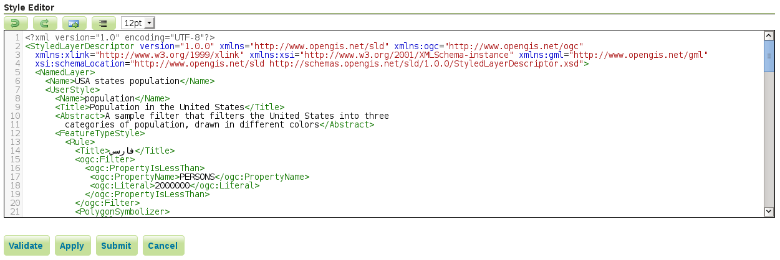Cancel the style editing
This screenshot has width=780, height=260.
(163, 246)
